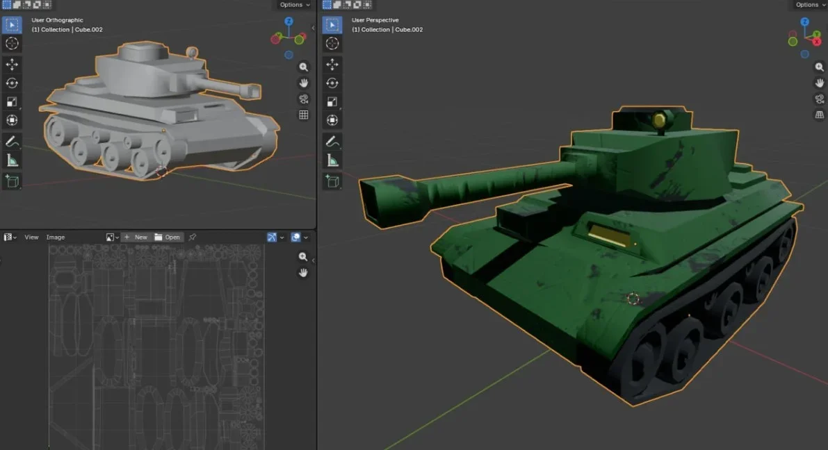The image size is (828, 450).
Task: Click the blue Z axis on right gizmo
Action: coord(804,22)
